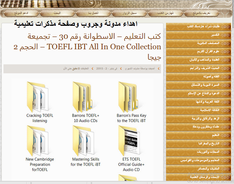This screenshot has width=234, height=184.
Task: Open طلبات شراء هاردسك الكتب sidebar category
Action: point(199,27)
